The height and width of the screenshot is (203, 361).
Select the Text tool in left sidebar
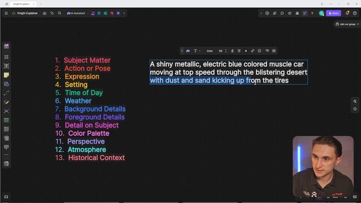tap(6, 66)
